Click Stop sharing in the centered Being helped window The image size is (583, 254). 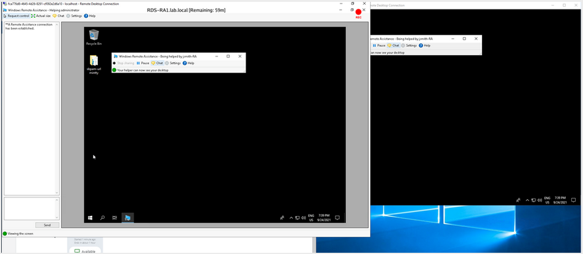click(x=123, y=63)
